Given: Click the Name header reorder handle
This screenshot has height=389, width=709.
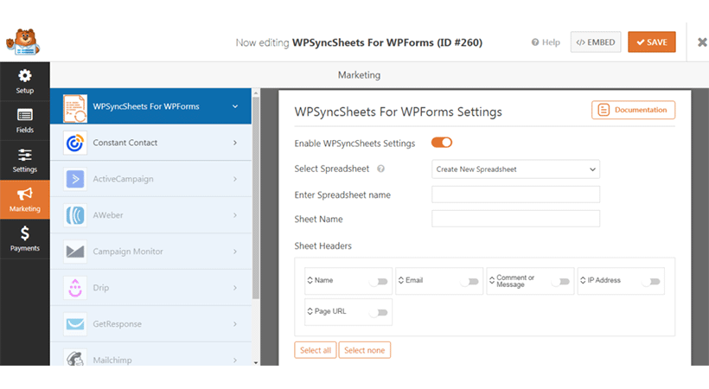Looking at the screenshot, I should pyautogui.click(x=310, y=280).
